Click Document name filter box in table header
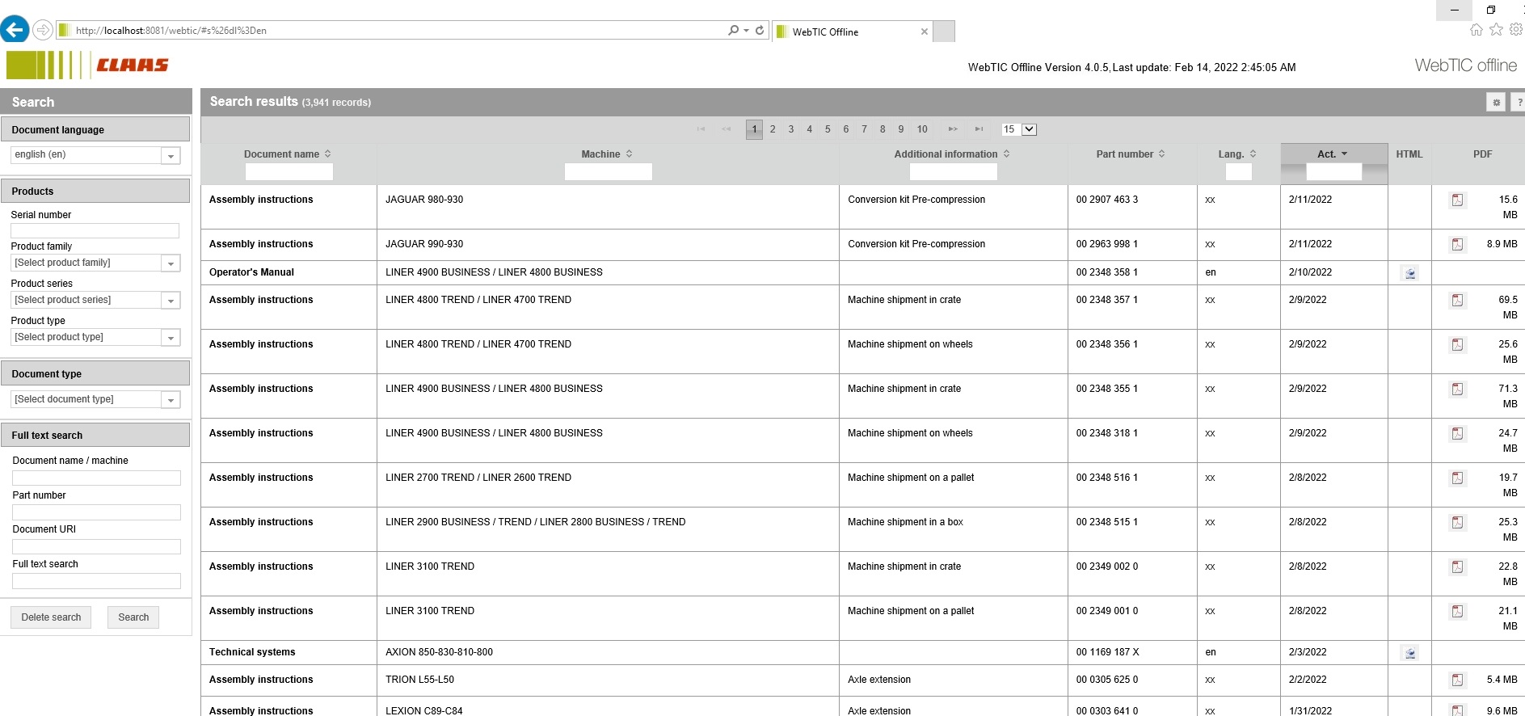 [289, 171]
